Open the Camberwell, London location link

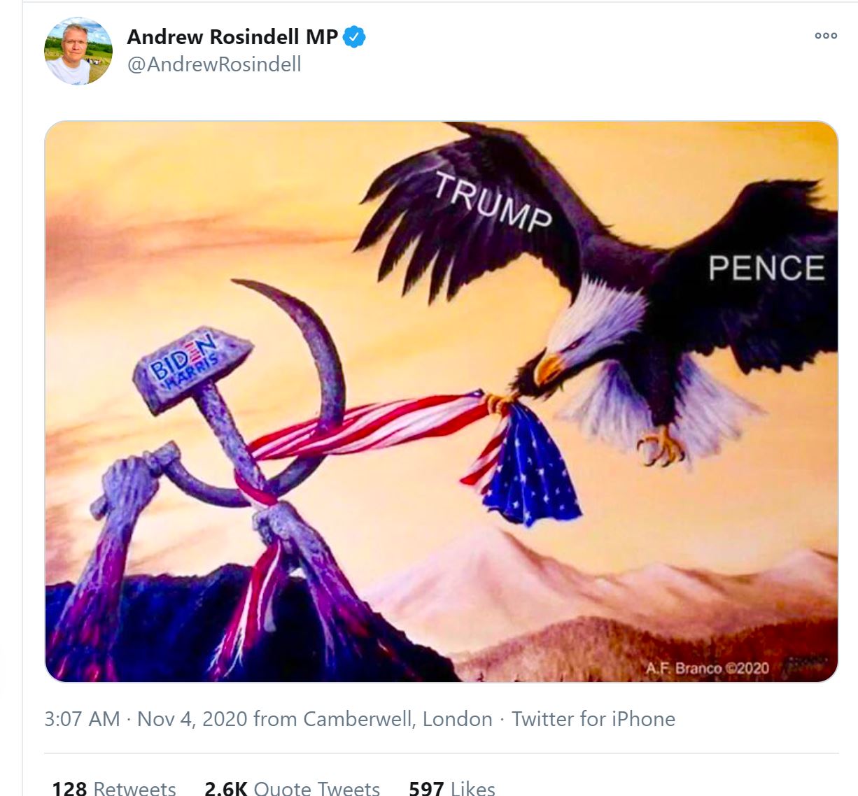click(x=398, y=719)
